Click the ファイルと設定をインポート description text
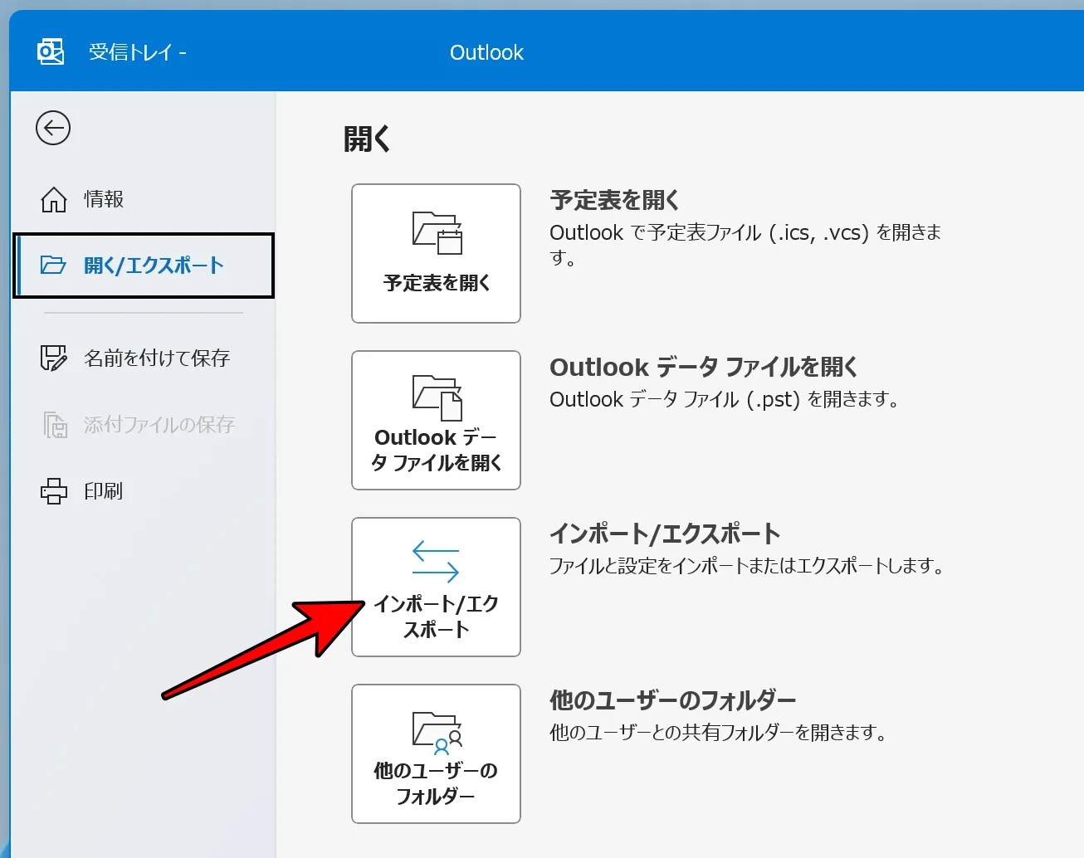This screenshot has width=1084, height=858. 747,567
